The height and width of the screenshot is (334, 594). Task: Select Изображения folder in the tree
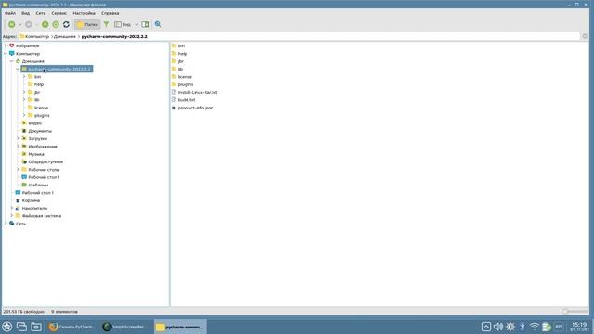click(43, 147)
